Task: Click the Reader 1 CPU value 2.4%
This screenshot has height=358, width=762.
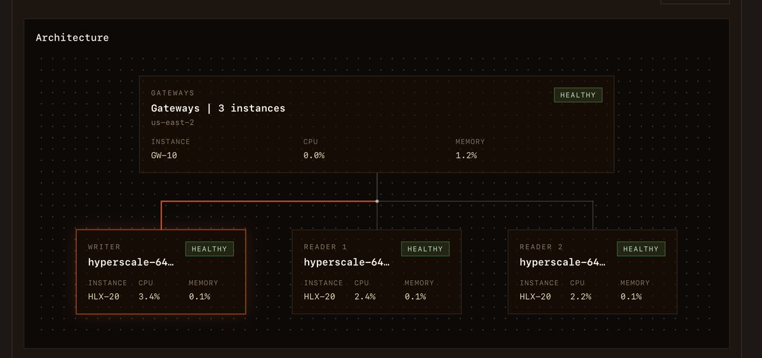Action: click(365, 297)
